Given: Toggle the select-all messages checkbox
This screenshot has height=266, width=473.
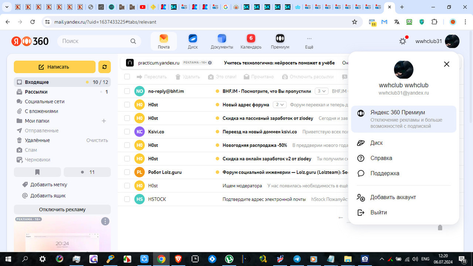Looking at the screenshot, I should 127,77.
